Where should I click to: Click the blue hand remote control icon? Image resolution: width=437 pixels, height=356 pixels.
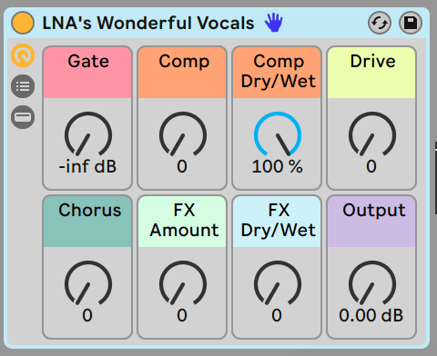273,23
